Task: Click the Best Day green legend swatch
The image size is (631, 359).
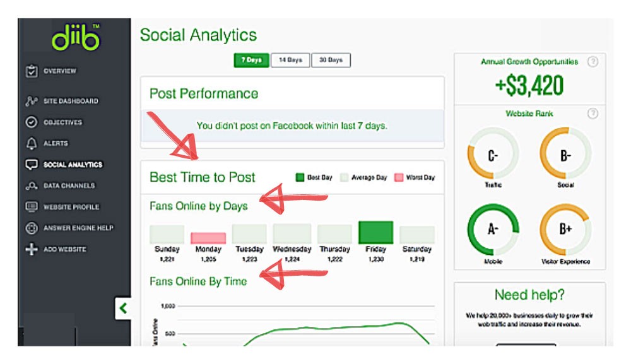Action: 300,177
